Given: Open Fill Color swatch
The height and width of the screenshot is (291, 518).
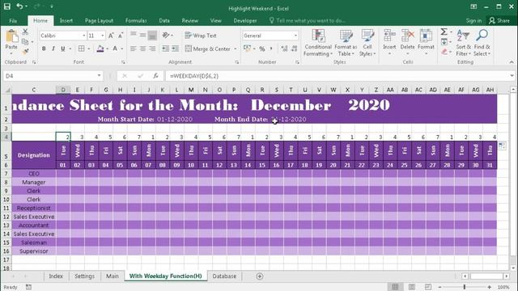Looking at the screenshot, I should [100, 48].
